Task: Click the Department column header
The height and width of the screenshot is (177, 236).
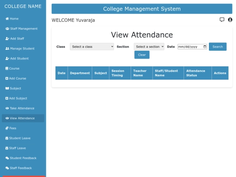Action: pyautogui.click(x=80, y=73)
